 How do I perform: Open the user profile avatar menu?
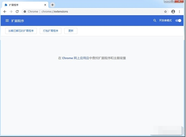coord(173,11)
